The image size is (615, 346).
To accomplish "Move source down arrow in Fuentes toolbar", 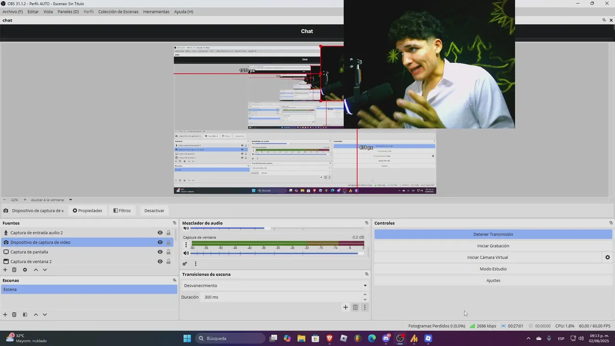I will point(45,270).
